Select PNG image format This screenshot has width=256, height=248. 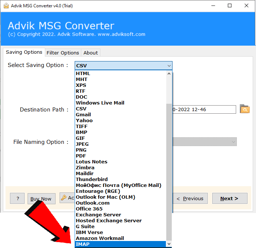(121, 150)
